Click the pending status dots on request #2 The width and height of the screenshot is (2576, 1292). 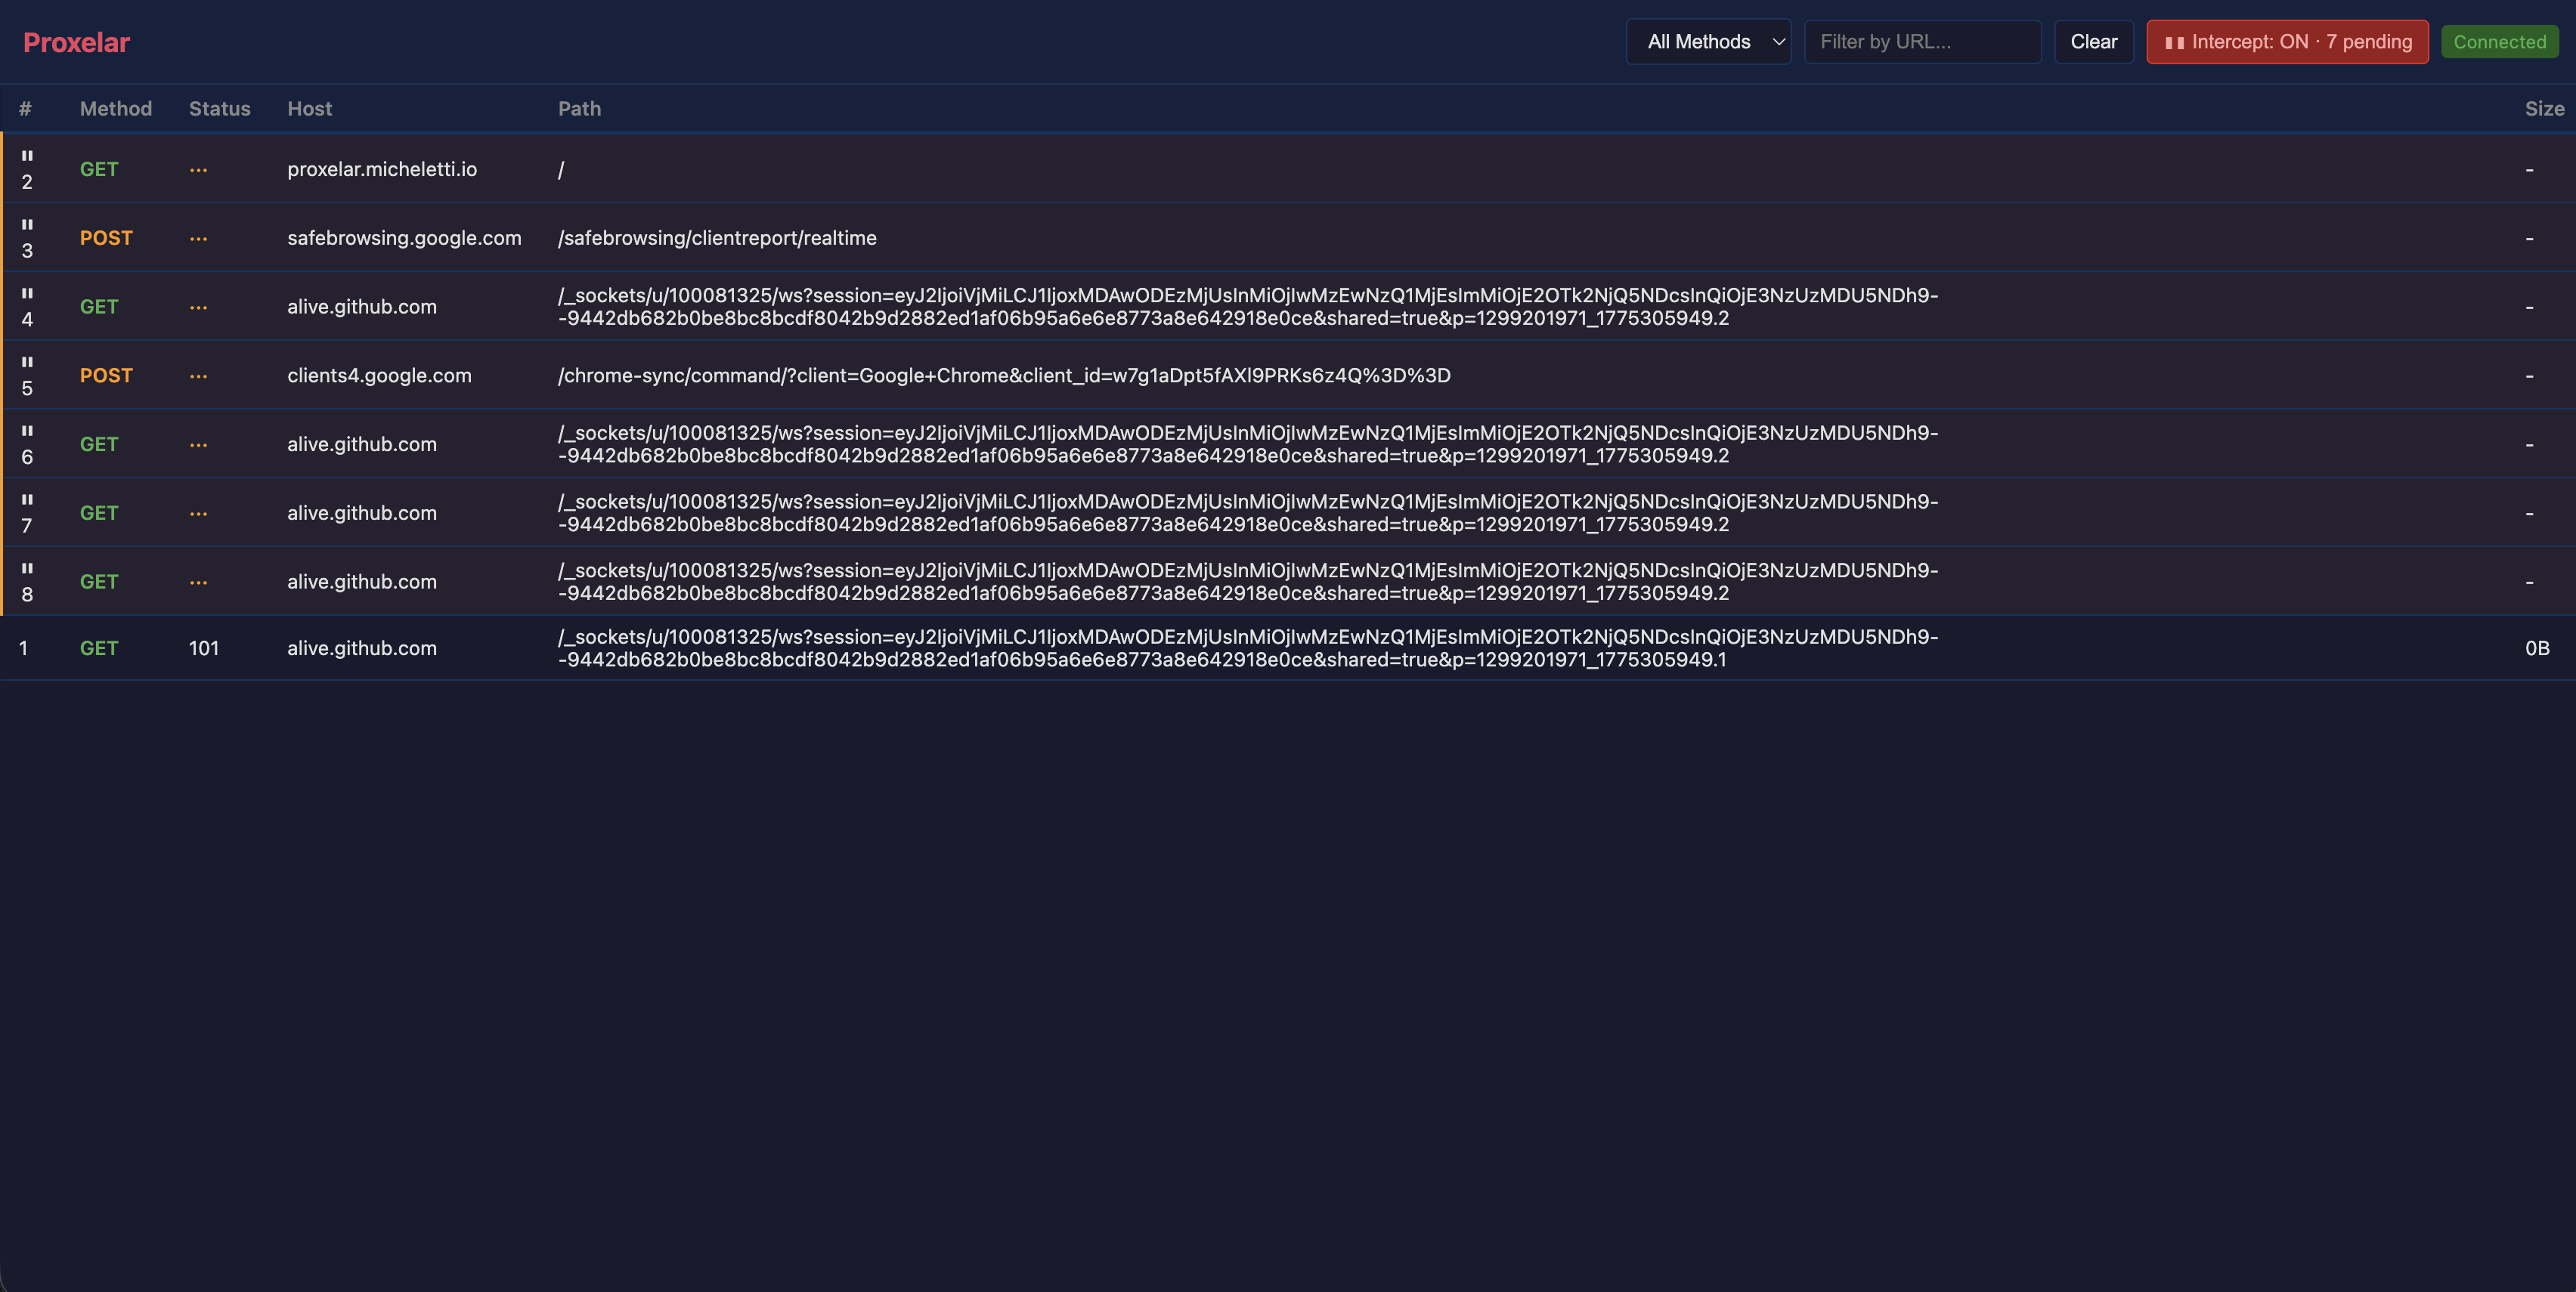198,169
